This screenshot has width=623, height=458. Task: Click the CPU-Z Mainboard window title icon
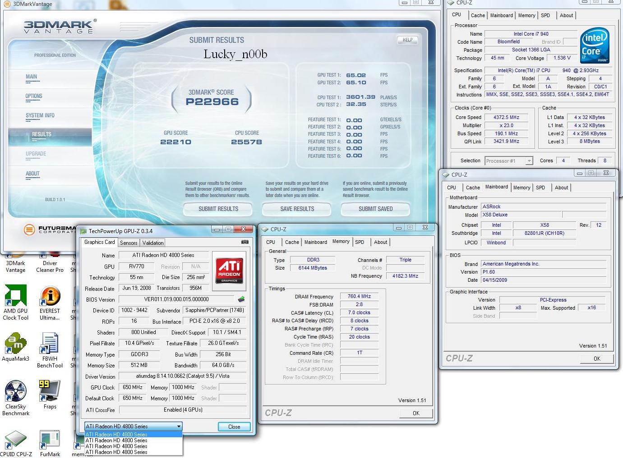click(x=446, y=174)
